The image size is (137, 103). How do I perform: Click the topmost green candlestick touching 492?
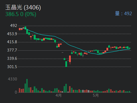coord(25,28)
